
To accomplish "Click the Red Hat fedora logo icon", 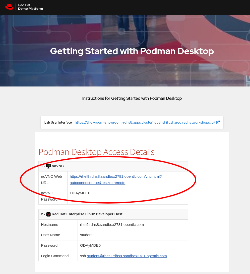I will tap(9, 7).
